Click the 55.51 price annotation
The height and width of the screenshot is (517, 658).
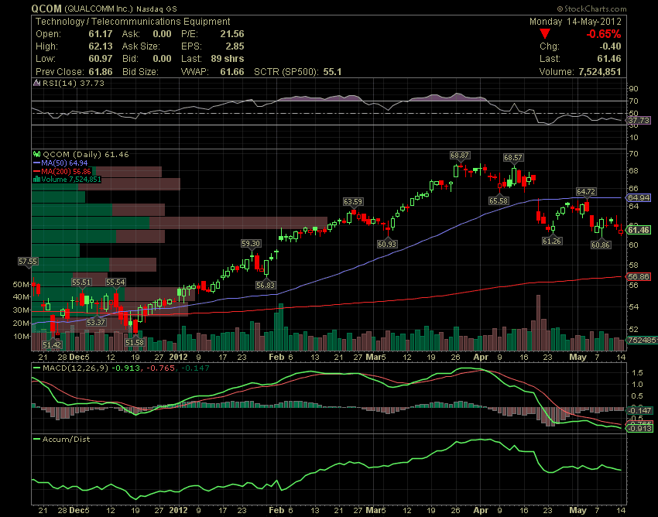[x=81, y=282]
